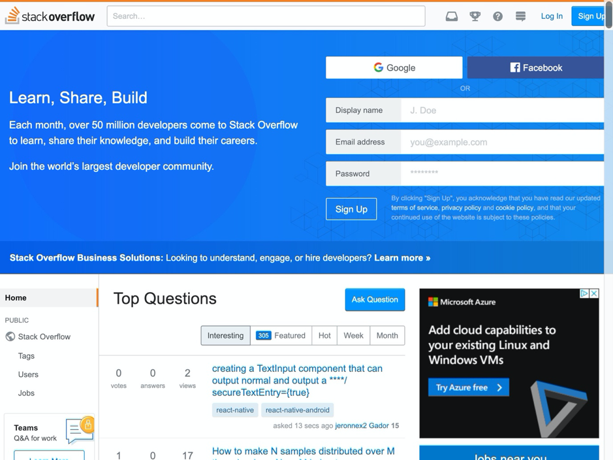The height and width of the screenshot is (460, 613).
Task: Open Tags from the sidebar
Action: [x=26, y=355]
